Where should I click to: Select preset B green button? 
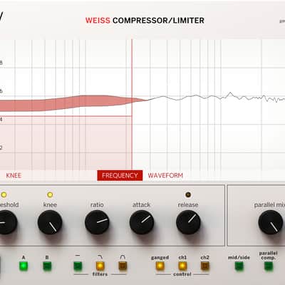point(47,266)
